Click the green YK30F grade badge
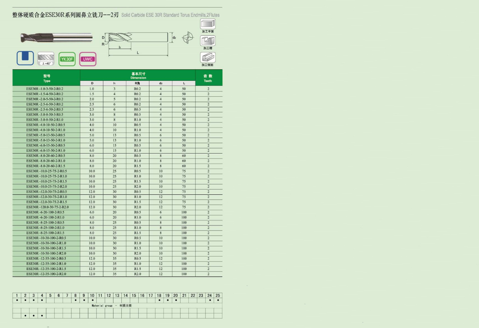The image size is (479, 328). [x=67, y=59]
